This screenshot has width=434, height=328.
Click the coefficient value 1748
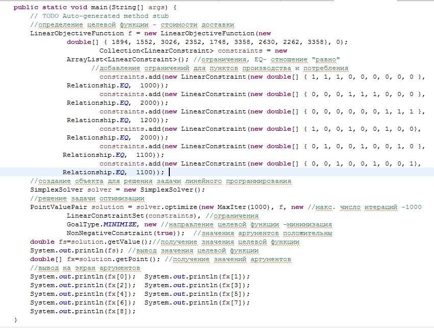click(218, 42)
